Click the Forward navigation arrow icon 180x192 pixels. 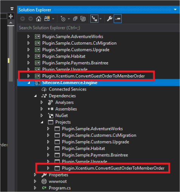pos(31,19)
